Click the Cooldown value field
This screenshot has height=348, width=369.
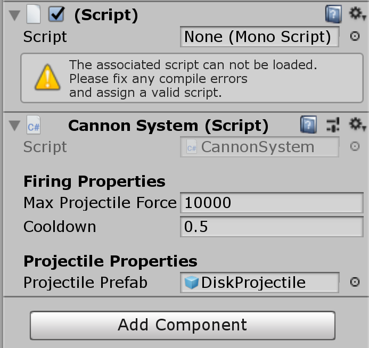(x=272, y=227)
